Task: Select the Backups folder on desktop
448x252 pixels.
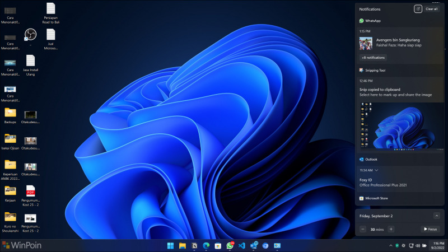Action: pyautogui.click(x=10, y=114)
